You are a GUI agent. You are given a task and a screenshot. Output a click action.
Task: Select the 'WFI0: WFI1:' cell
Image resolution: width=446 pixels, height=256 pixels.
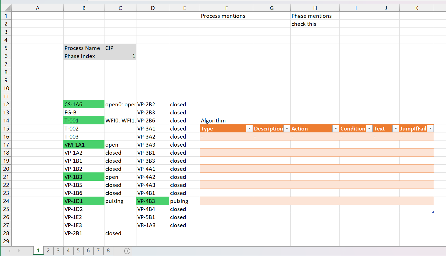point(120,121)
